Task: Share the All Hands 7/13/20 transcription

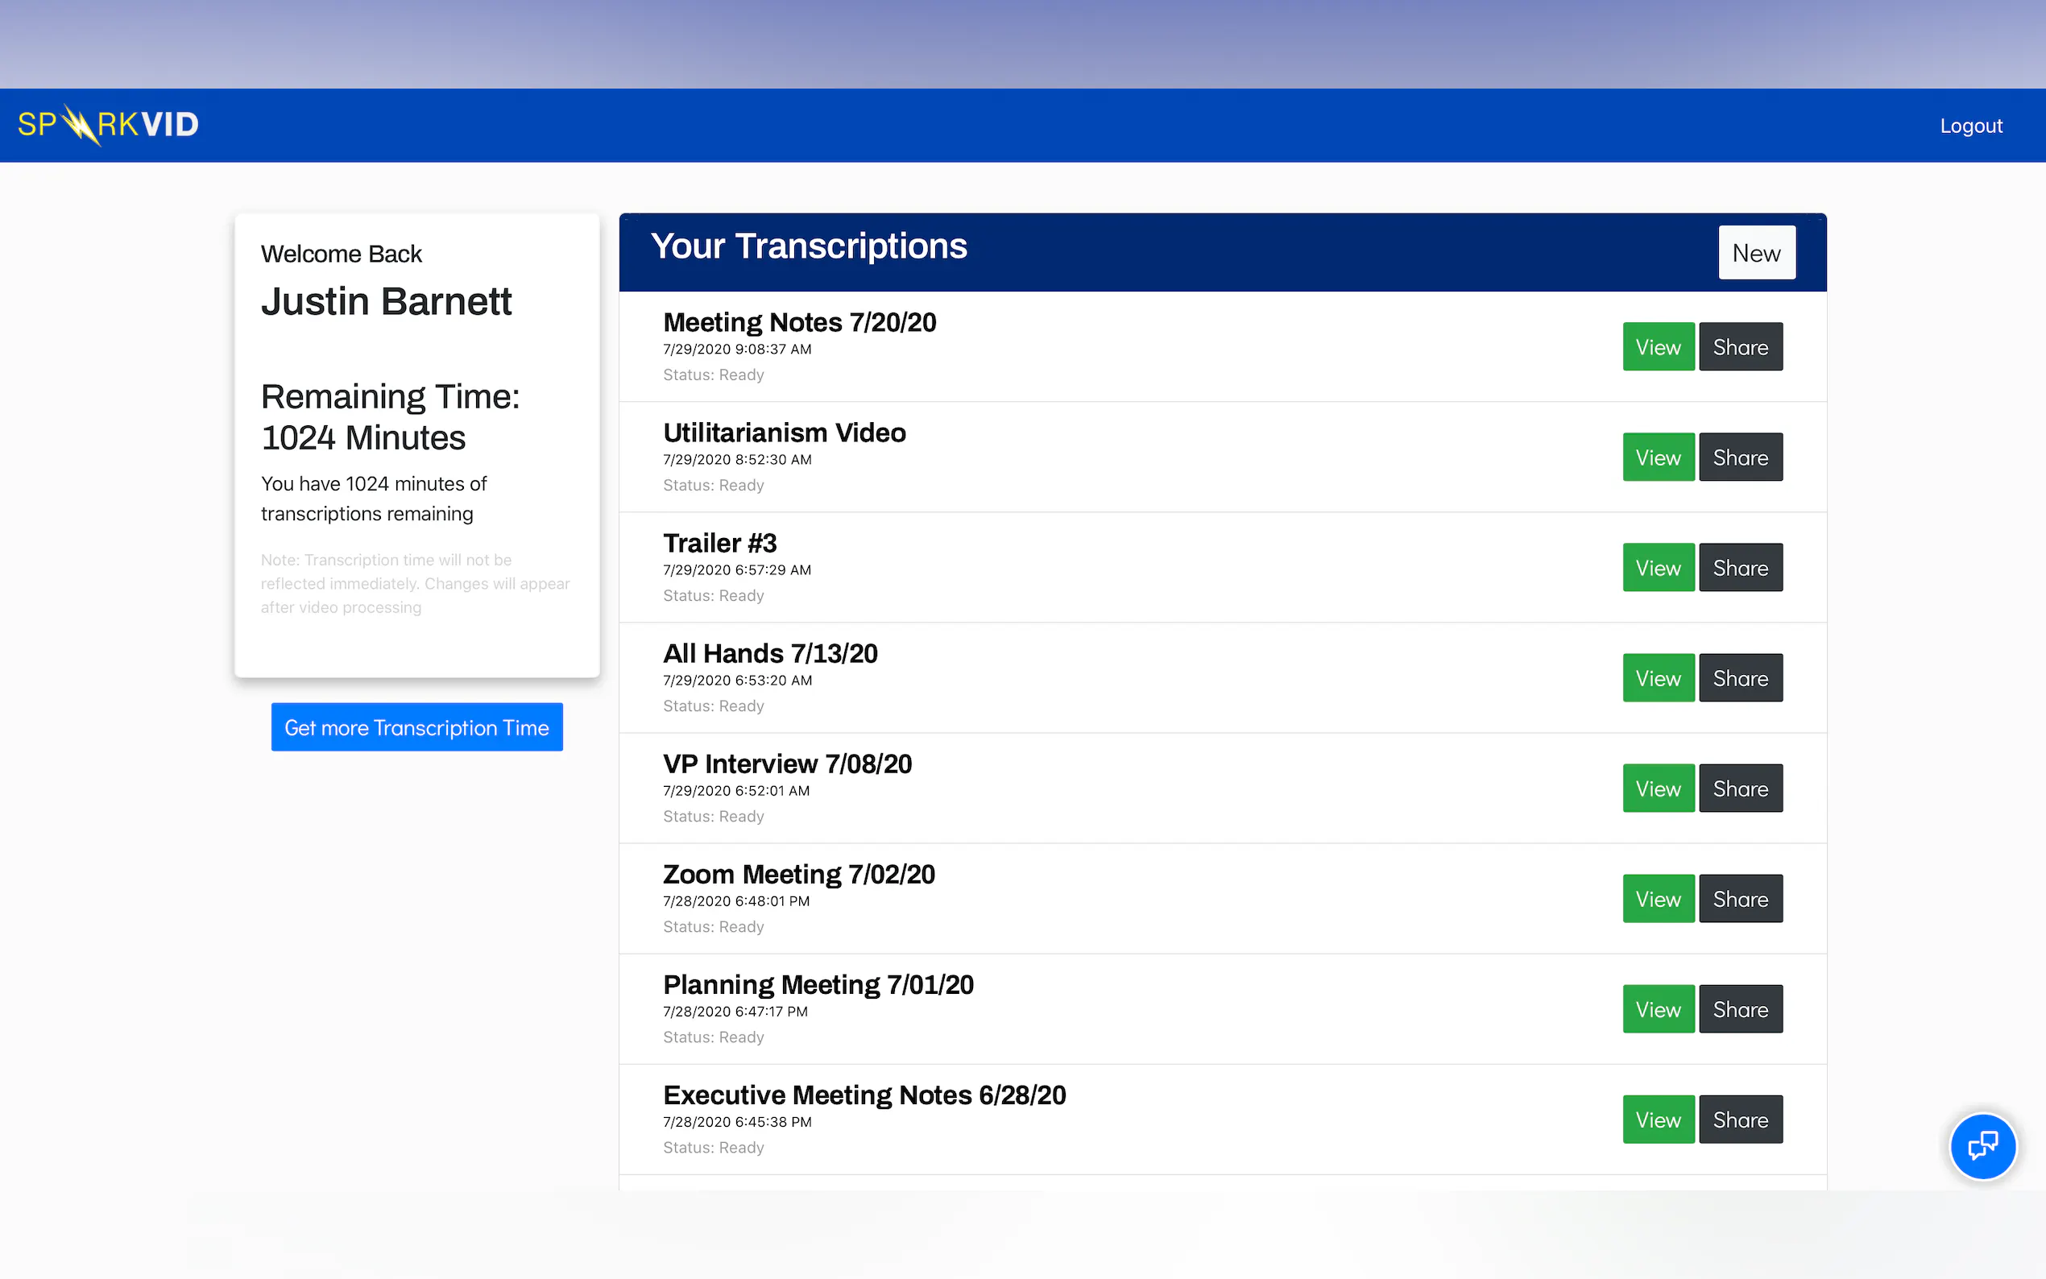Action: (1740, 678)
